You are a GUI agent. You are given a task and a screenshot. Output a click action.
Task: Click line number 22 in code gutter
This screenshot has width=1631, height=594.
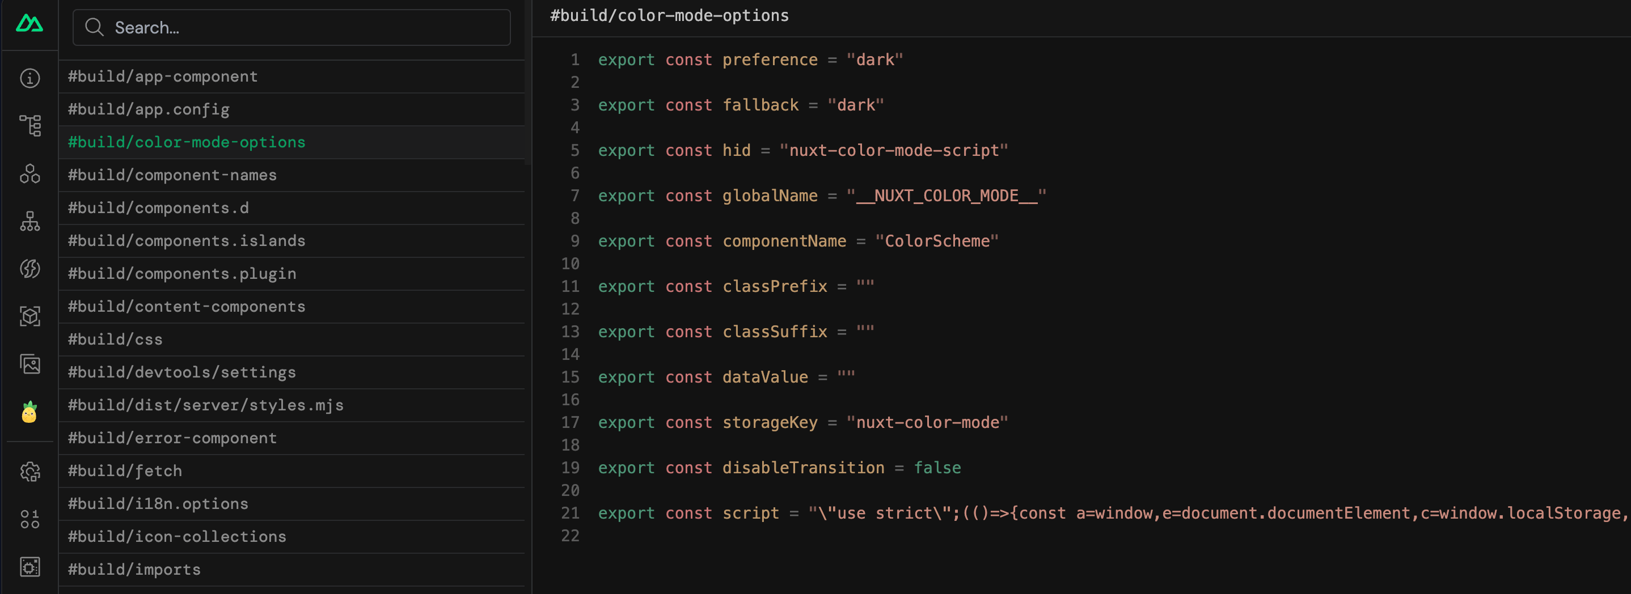coord(570,536)
